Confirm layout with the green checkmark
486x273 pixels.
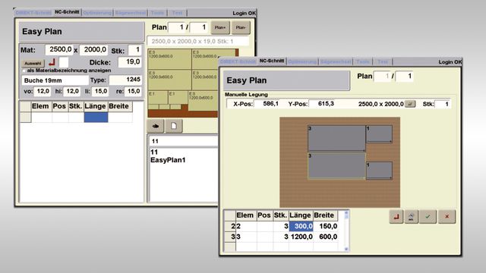click(428, 217)
